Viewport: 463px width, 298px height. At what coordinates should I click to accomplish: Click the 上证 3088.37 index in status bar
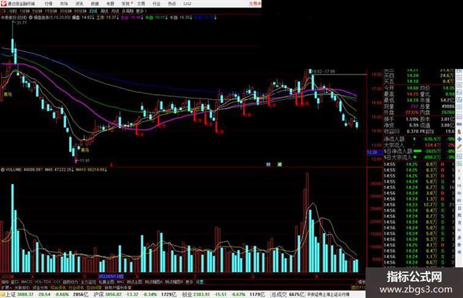(20, 294)
